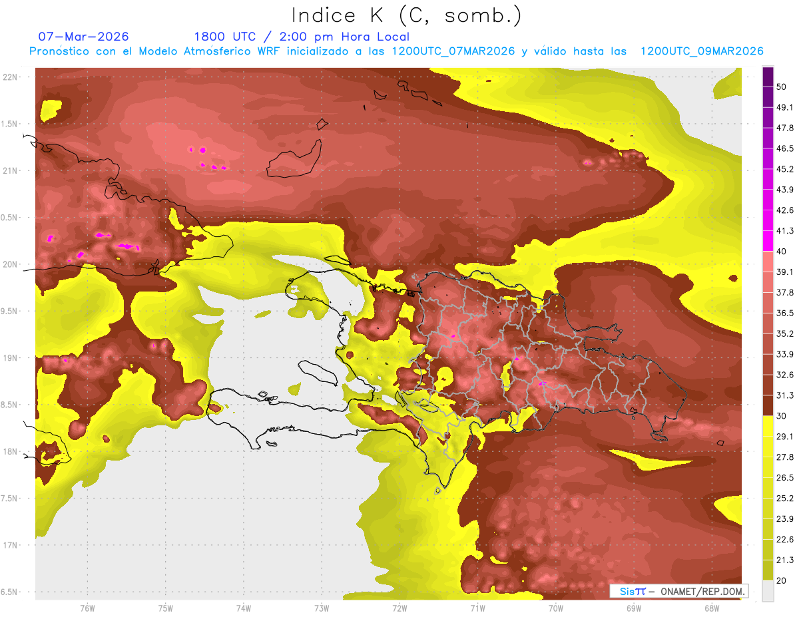Click the '72W' longitude label

click(x=400, y=608)
